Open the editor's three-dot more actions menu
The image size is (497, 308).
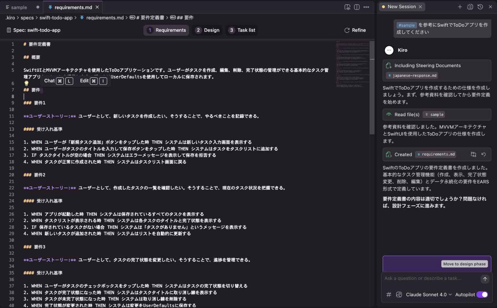pos(366,7)
